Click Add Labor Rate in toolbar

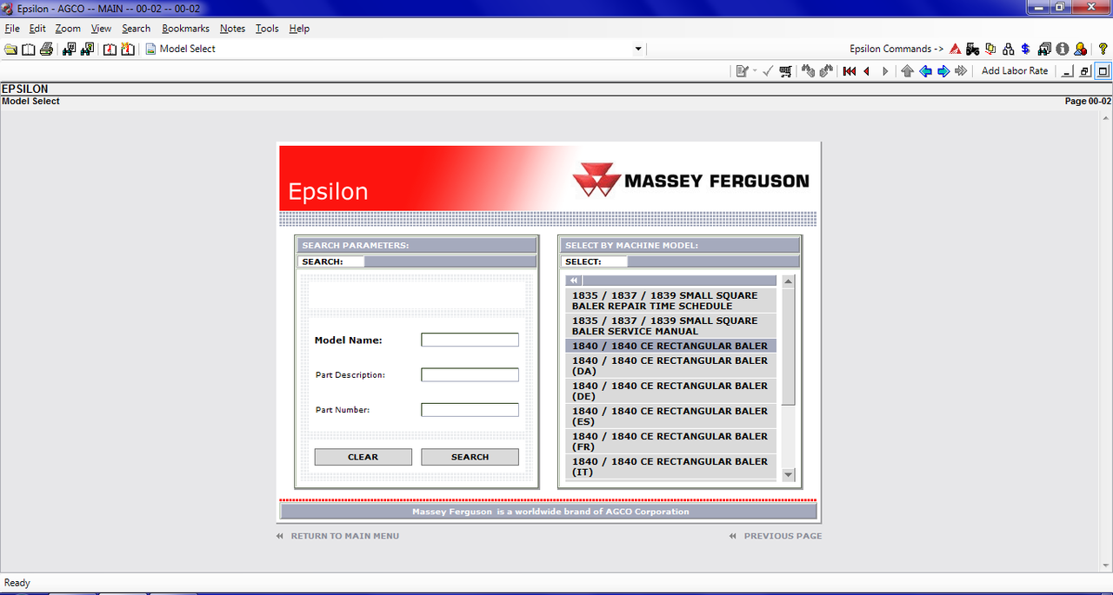pyautogui.click(x=1015, y=71)
